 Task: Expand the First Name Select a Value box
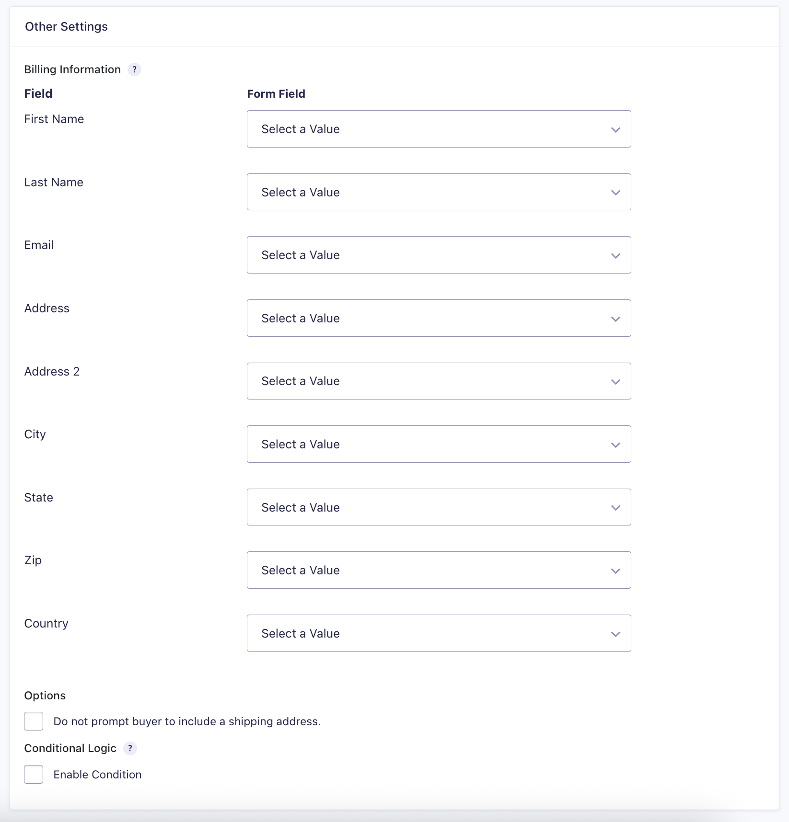[438, 129]
